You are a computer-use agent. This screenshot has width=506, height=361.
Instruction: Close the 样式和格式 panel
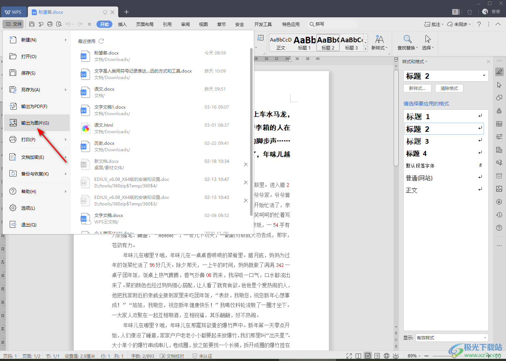(488, 62)
